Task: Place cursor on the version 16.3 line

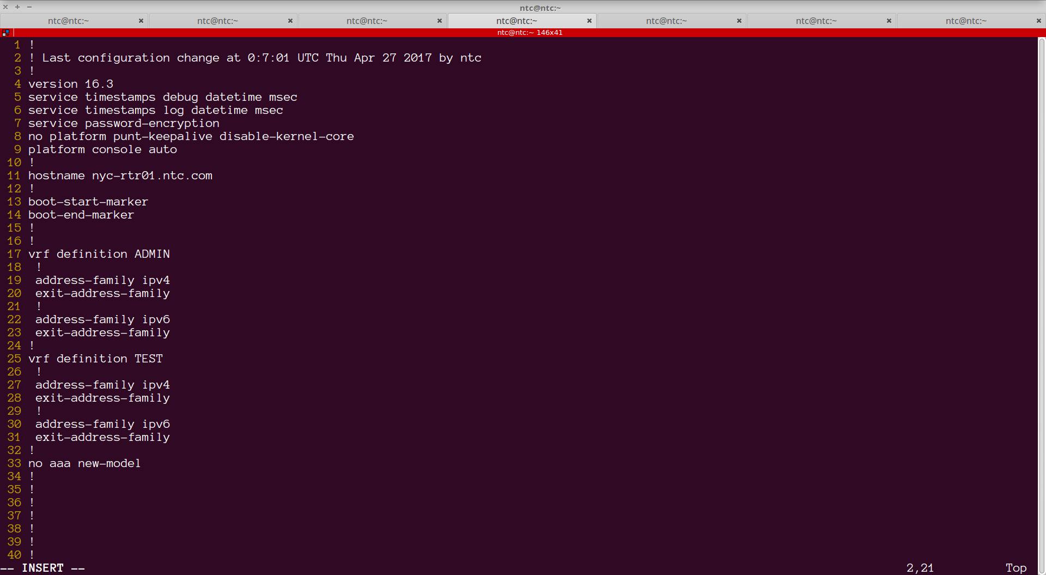Action: pyautogui.click(x=70, y=84)
